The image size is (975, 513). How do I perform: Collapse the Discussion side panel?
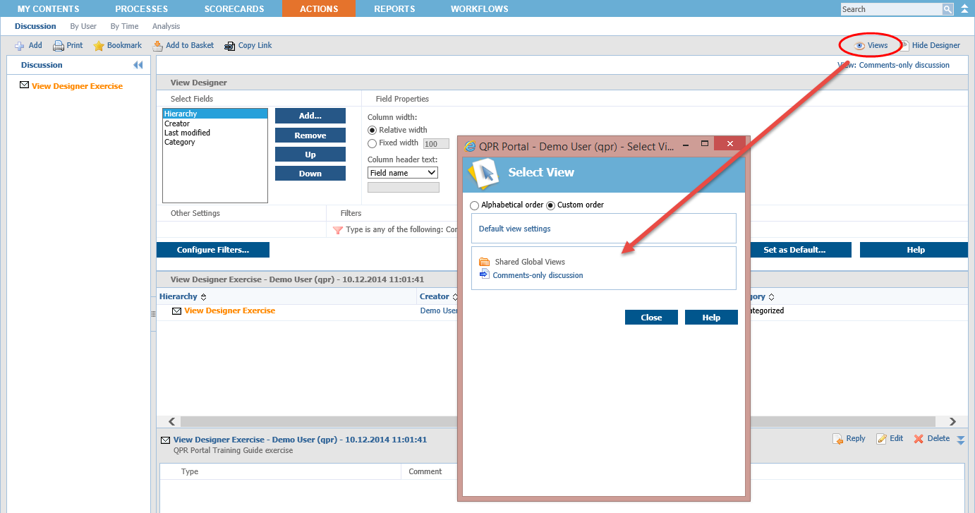click(138, 65)
